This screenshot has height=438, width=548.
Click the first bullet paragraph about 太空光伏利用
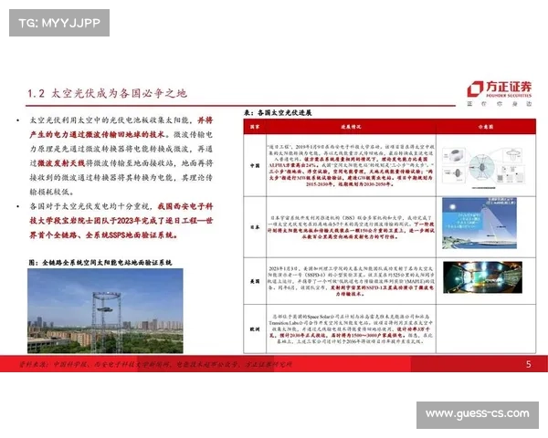pyautogui.click(x=121, y=156)
